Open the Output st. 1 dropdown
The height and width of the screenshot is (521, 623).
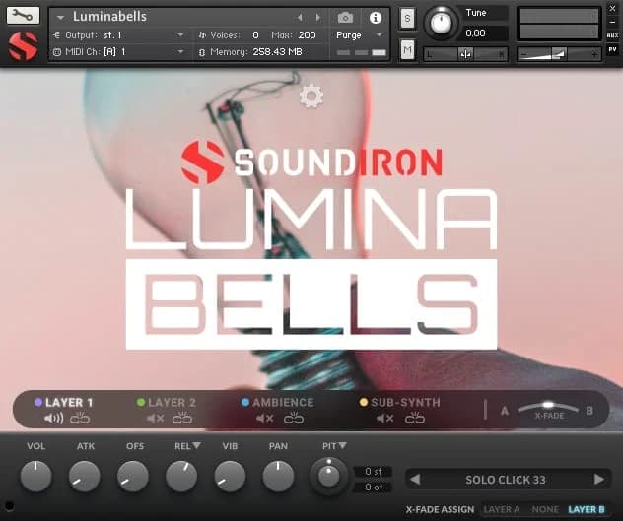[180, 34]
